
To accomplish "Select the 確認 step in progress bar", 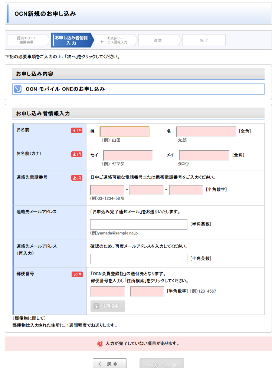I will [158, 40].
